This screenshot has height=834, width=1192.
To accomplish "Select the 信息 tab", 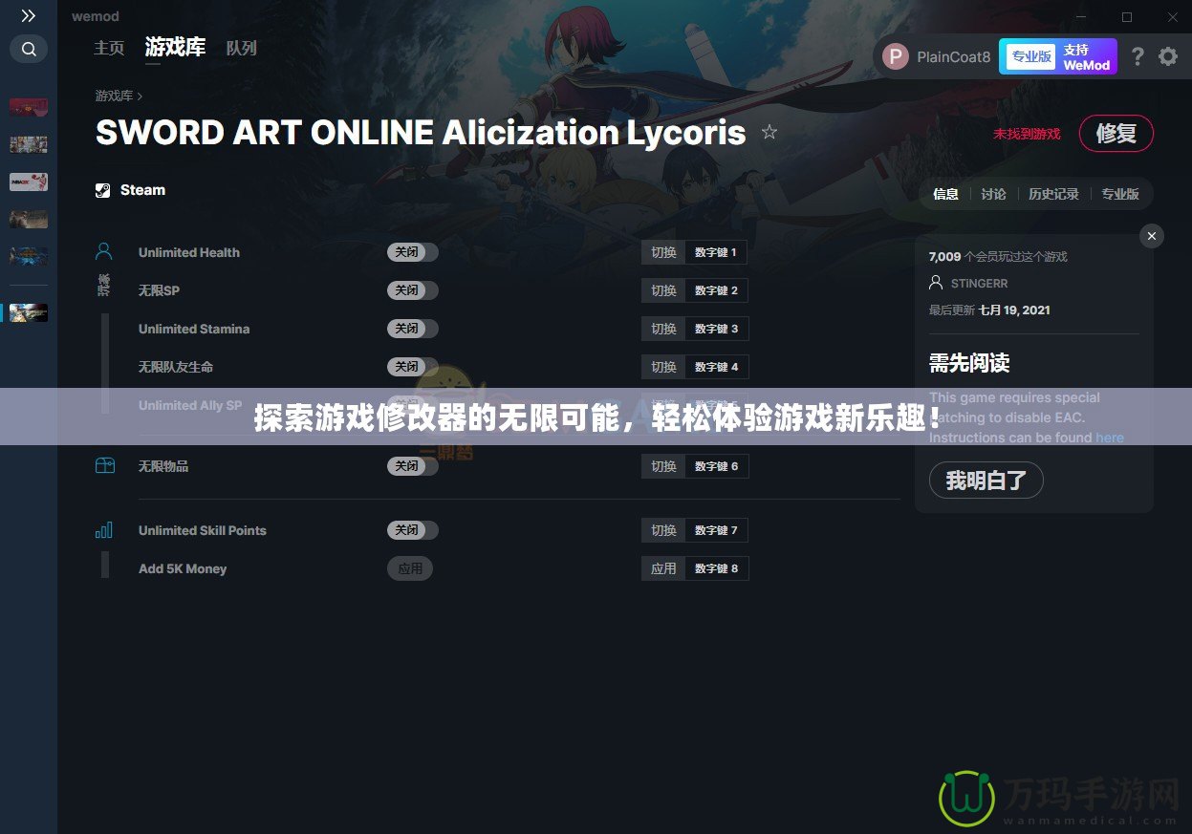I will pyautogui.click(x=945, y=194).
